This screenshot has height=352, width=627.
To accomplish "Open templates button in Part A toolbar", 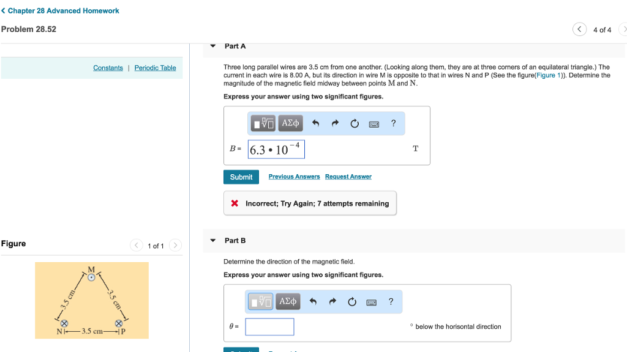I will click(x=263, y=123).
